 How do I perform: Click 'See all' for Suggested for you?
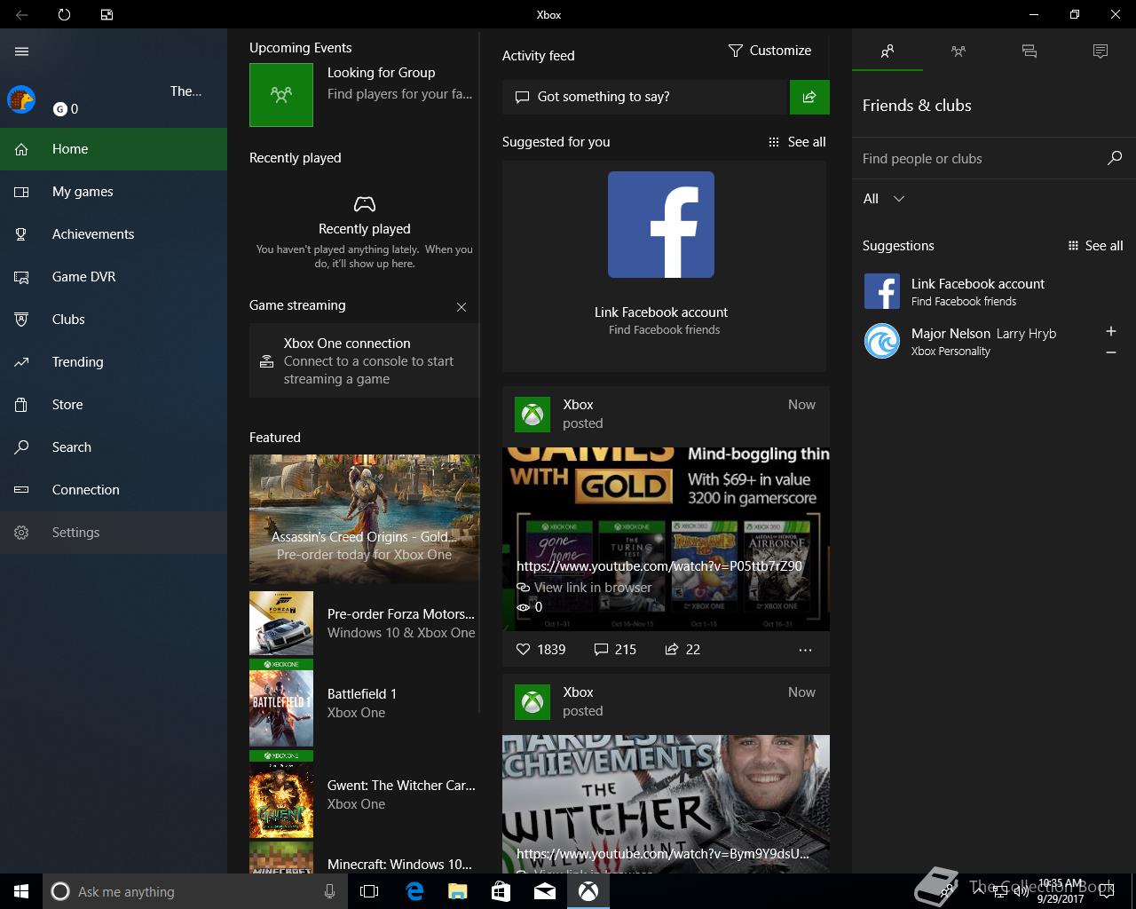[797, 142]
